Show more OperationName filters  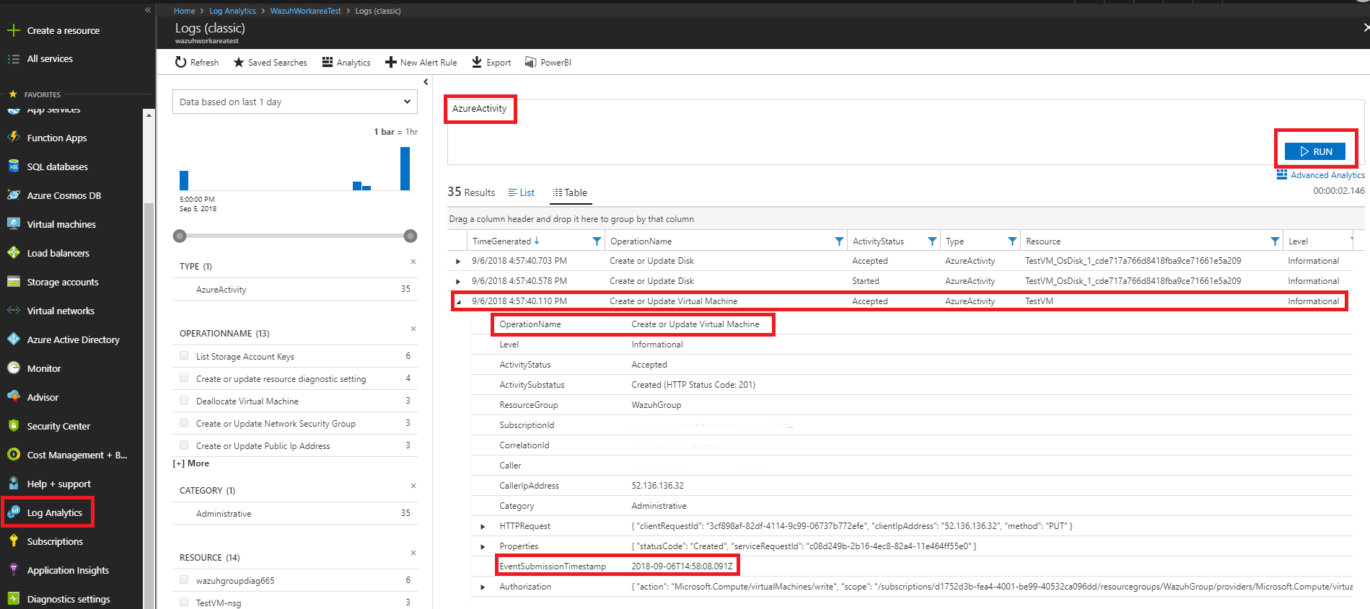[x=191, y=463]
